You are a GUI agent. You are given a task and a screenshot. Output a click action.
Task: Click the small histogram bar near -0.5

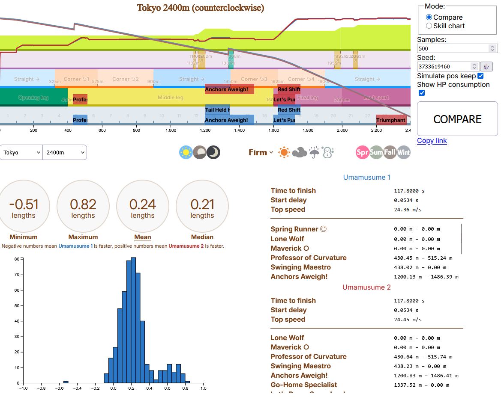(66, 382)
